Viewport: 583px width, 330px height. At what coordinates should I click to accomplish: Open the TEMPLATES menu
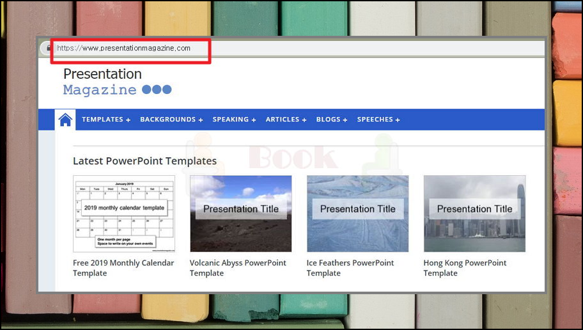tap(103, 120)
